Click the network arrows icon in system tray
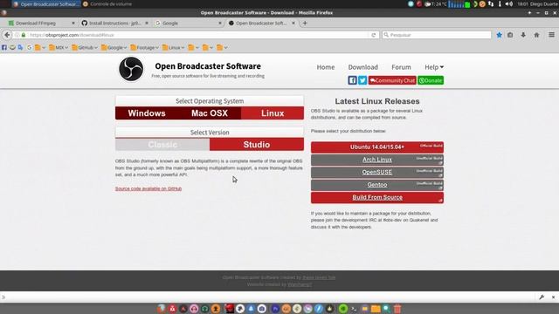 [x=491, y=3]
